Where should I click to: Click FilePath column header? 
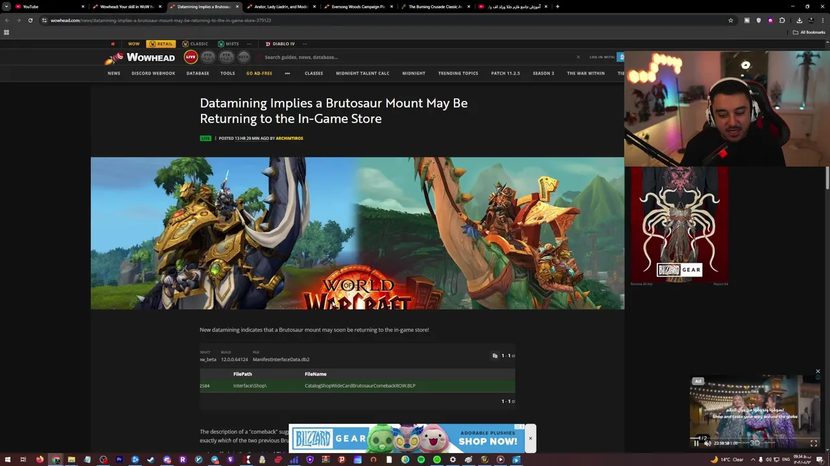pyautogui.click(x=243, y=374)
